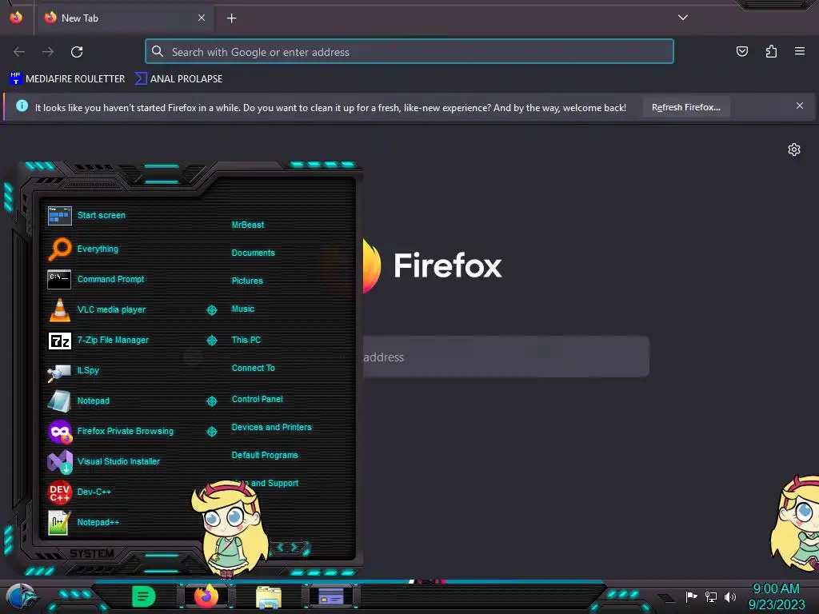Image resolution: width=819 pixels, height=614 pixels.
Task: Open MEDIAFIRE ROULETTER bookmark
Action: click(67, 79)
